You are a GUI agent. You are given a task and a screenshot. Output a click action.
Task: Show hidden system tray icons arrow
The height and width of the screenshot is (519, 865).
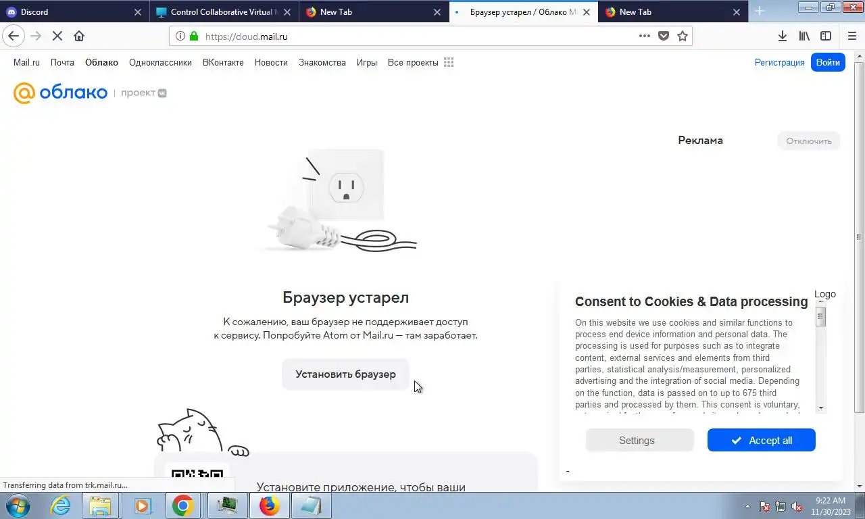[747, 506]
